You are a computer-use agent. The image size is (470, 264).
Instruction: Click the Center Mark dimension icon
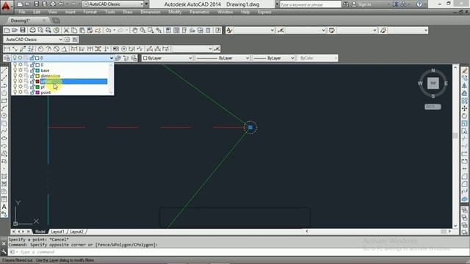(124, 49)
